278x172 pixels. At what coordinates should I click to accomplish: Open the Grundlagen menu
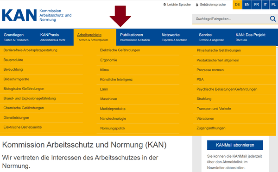16,37
